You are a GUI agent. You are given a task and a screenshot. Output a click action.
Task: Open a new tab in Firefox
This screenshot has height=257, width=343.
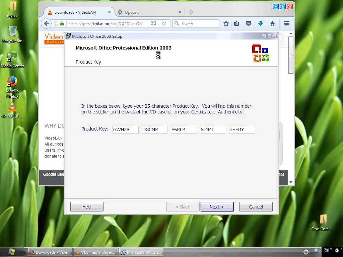[191, 12]
